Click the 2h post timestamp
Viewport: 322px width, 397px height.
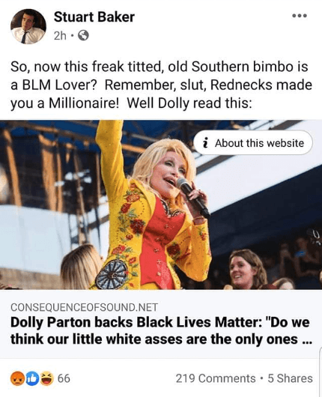[60, 36]
